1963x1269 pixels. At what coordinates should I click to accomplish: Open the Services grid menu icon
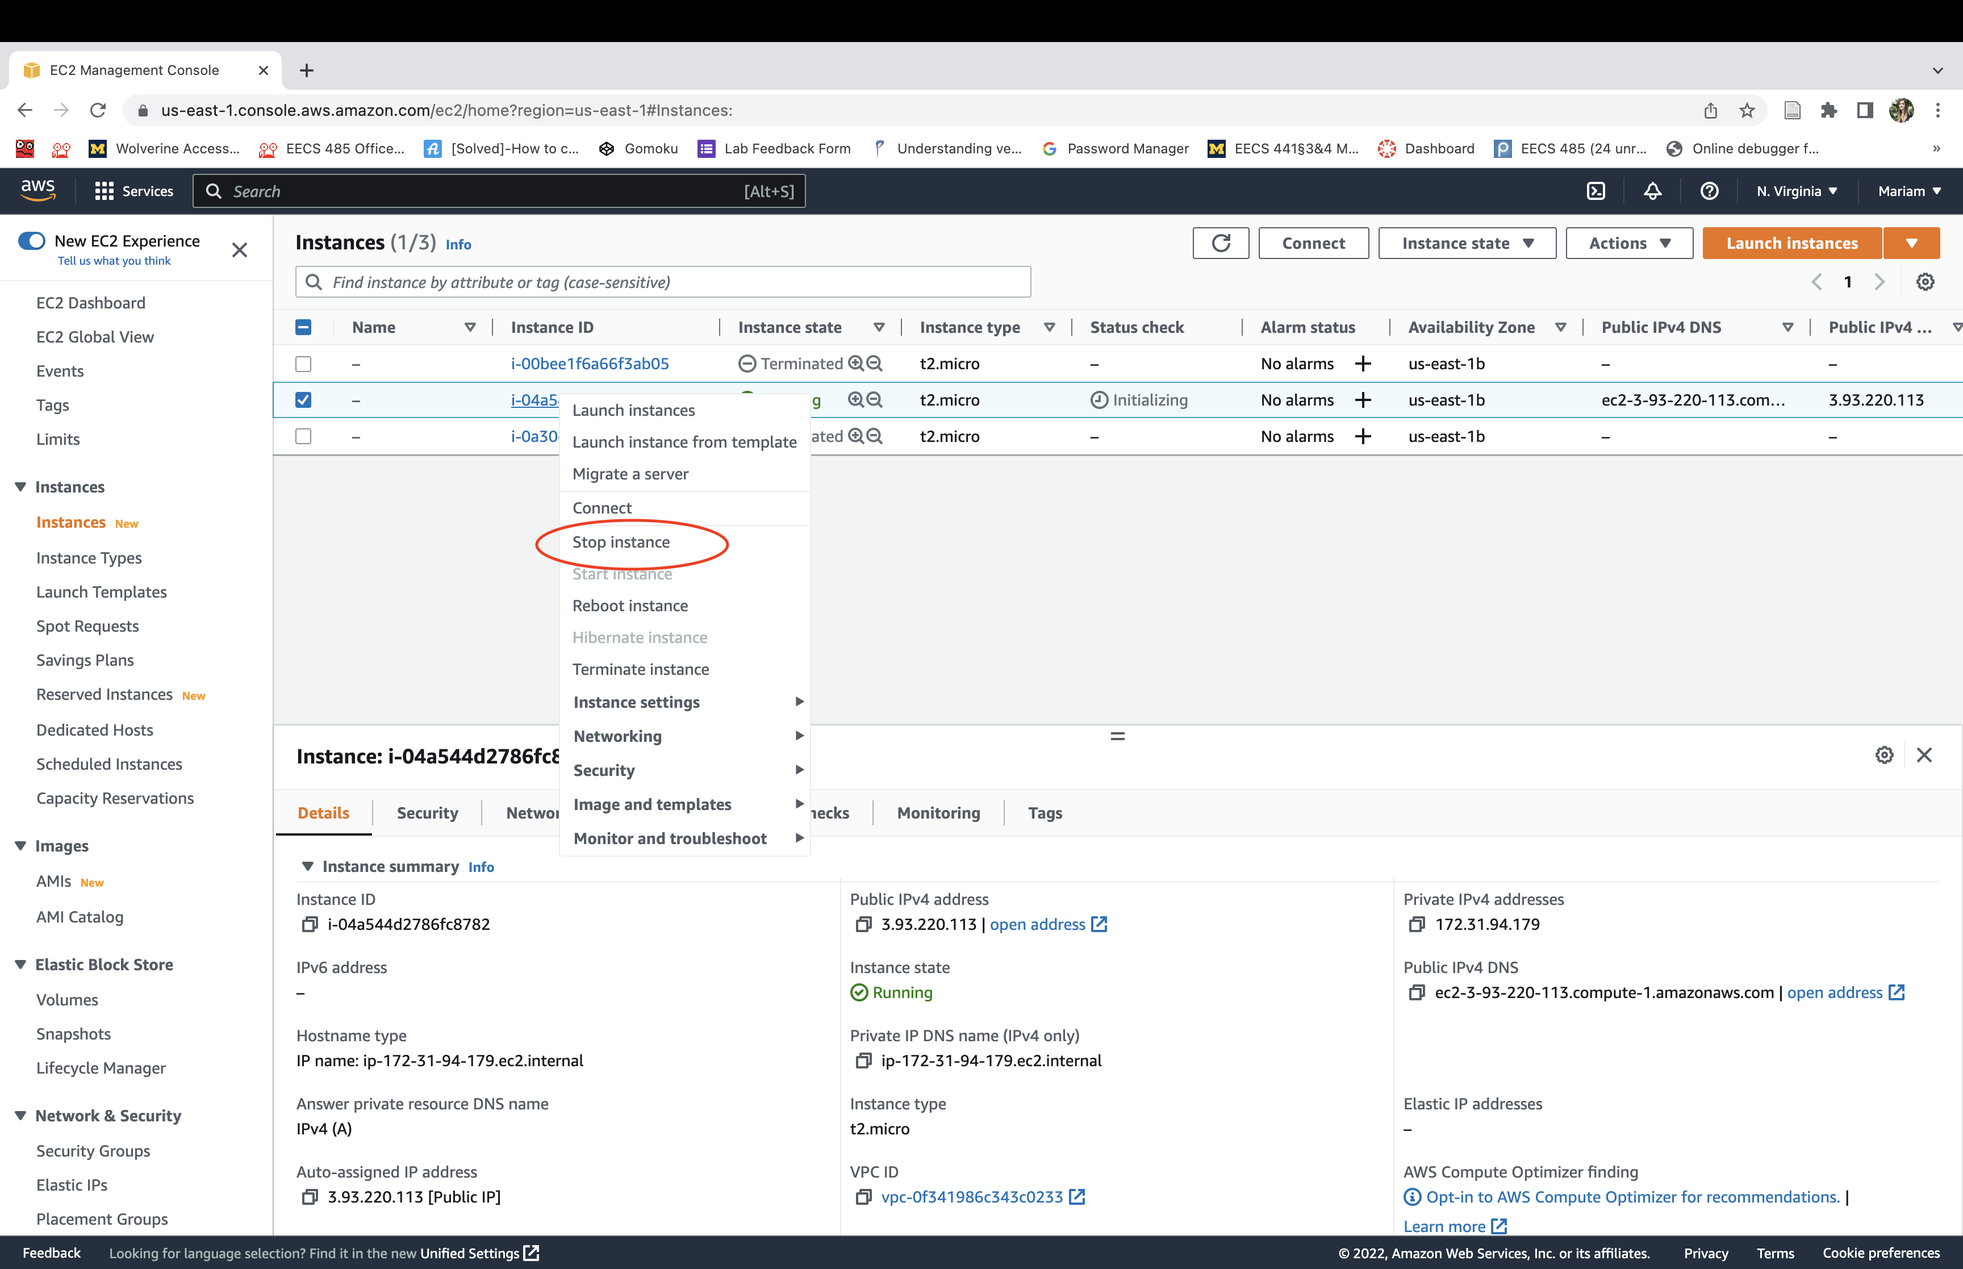pyautogui.click(x=104, y=191)
